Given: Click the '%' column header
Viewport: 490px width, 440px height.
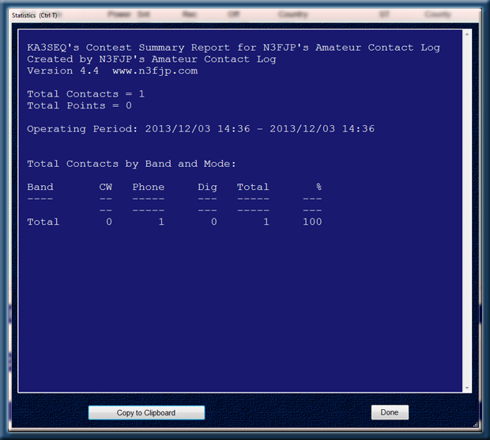Looking at the screenshot, I should (318, 187).
